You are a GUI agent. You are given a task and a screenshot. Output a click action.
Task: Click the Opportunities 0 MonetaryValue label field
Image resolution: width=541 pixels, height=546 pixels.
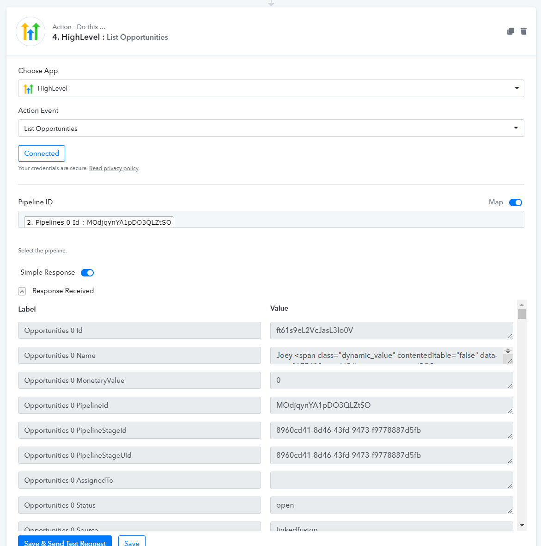tap(139, 380)
